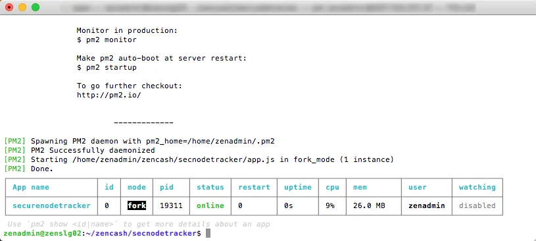Click the 'pid' table header
Image resolution: width=536 pixels, height=241 pixels.
[x=167, y=187]
